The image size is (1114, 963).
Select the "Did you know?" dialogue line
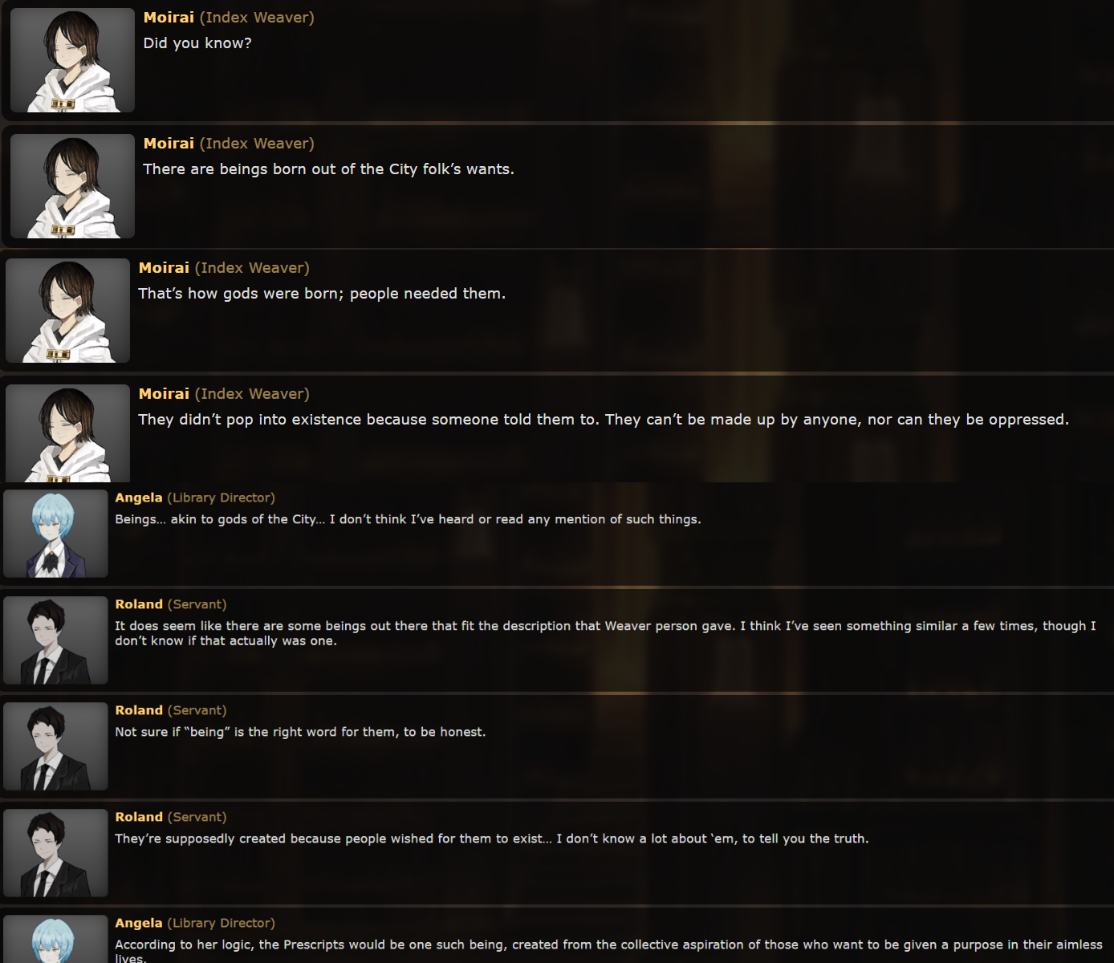pos(197,43)
